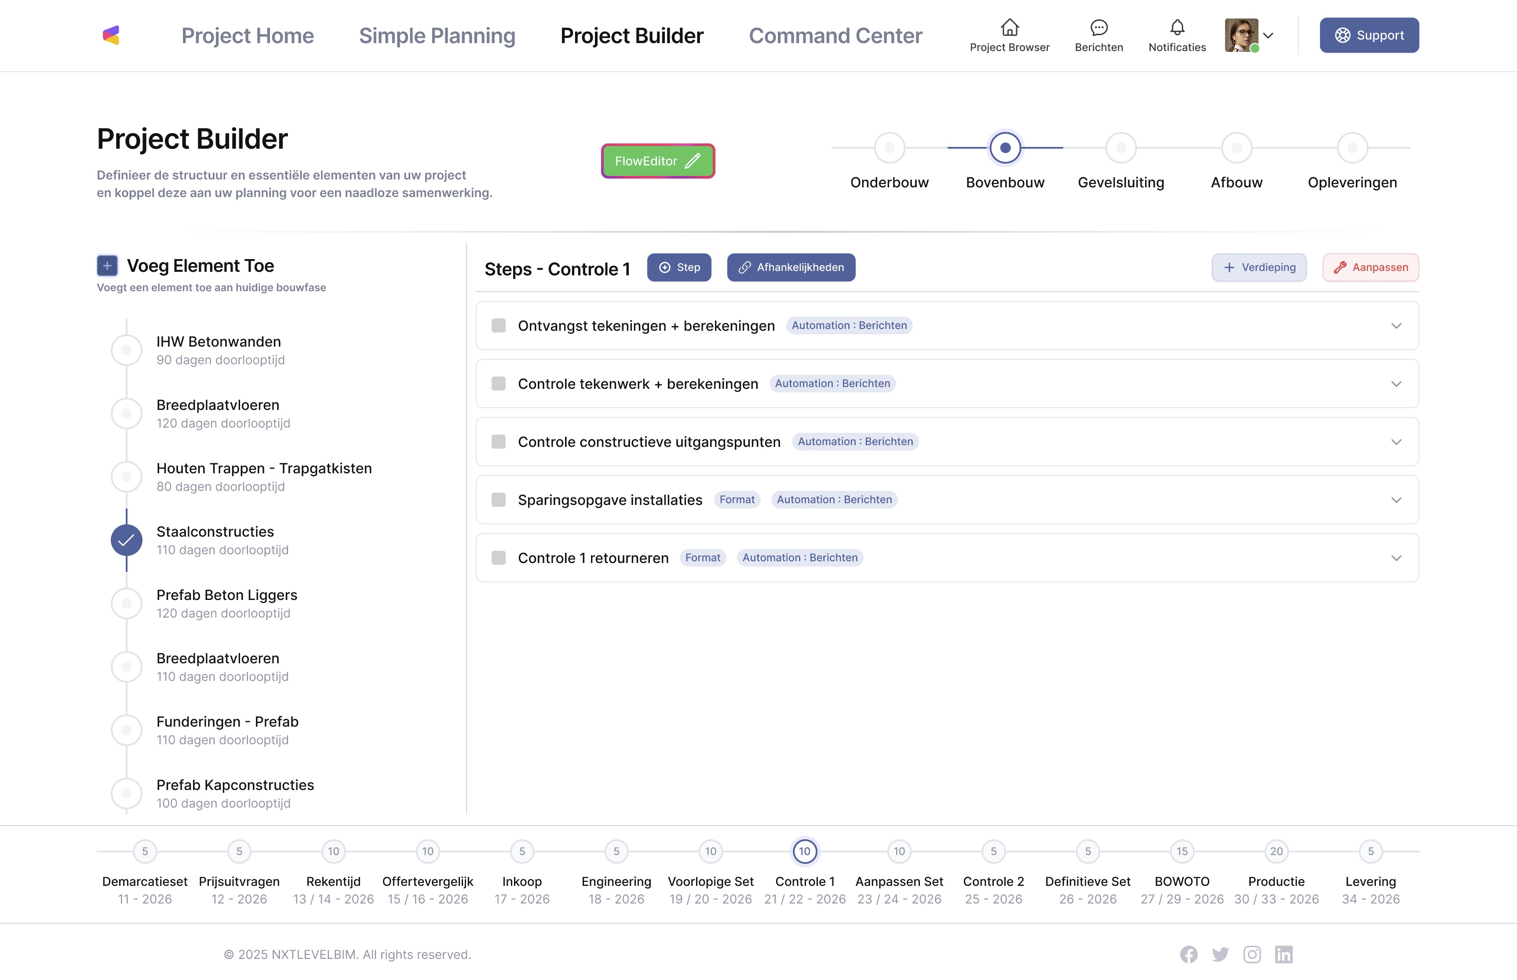Select the Productie timeline marker
The image size is (1517, 980).
point(1276,851)
